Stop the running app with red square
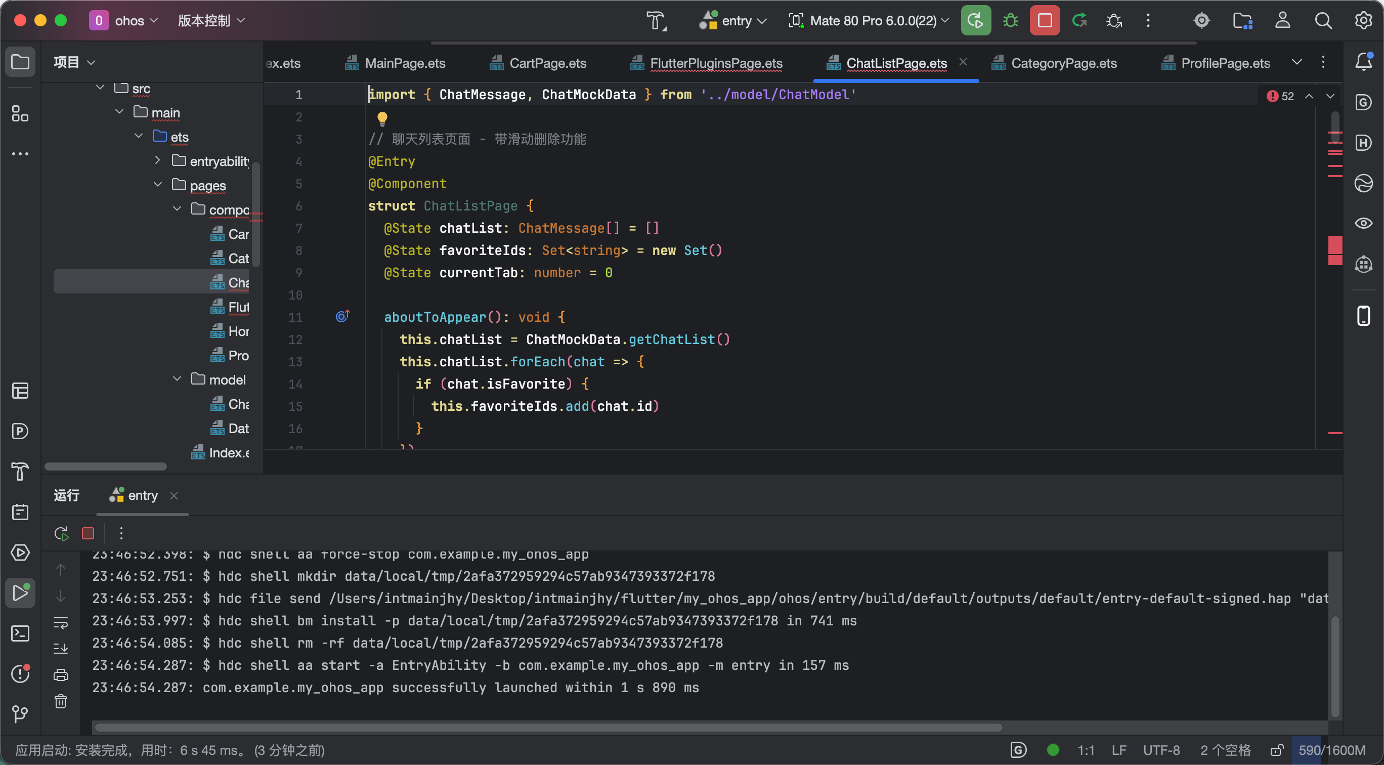 [1045, 20]
